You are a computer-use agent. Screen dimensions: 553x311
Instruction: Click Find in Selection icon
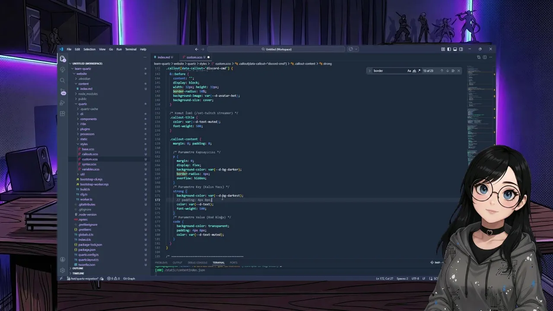453,71
